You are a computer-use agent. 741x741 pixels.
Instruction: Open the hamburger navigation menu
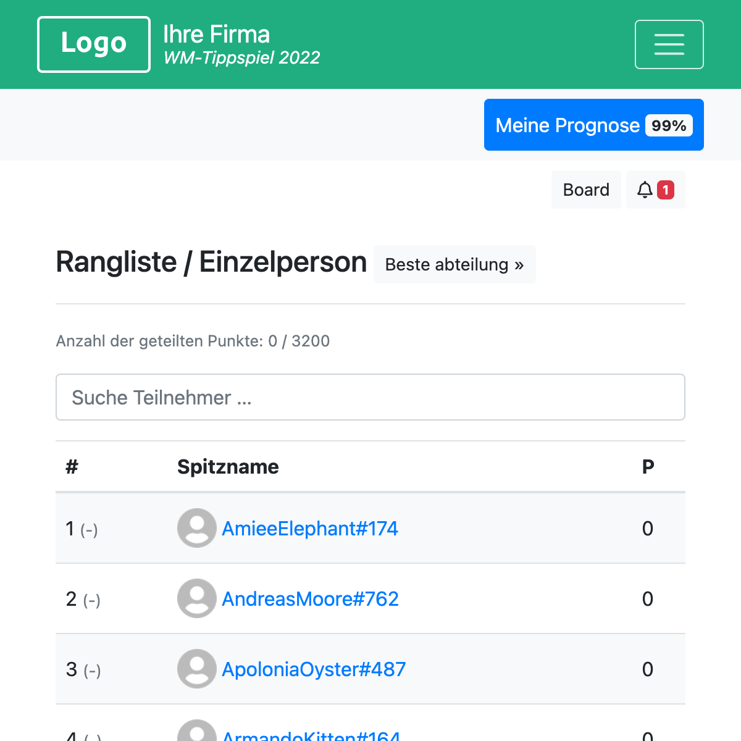[669, 44]
